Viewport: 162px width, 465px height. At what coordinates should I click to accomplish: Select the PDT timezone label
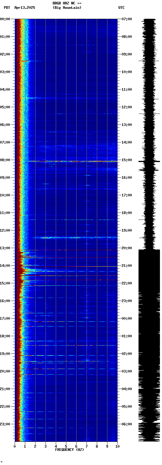[x=7, y=8]
